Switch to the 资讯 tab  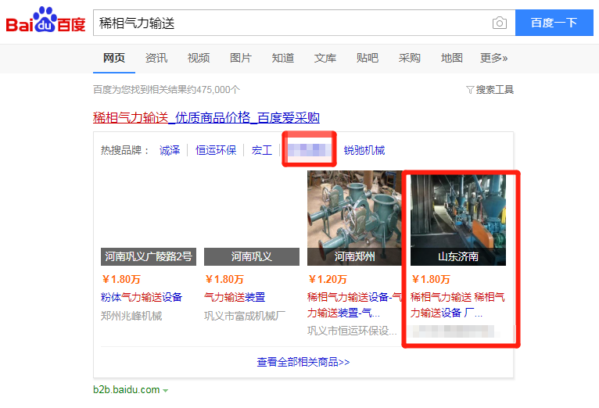(x=156, y=58)
